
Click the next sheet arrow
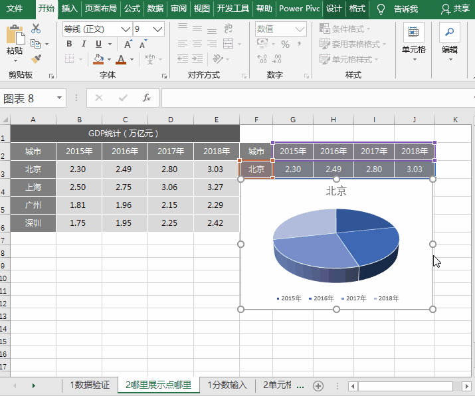tap(34, 385)
